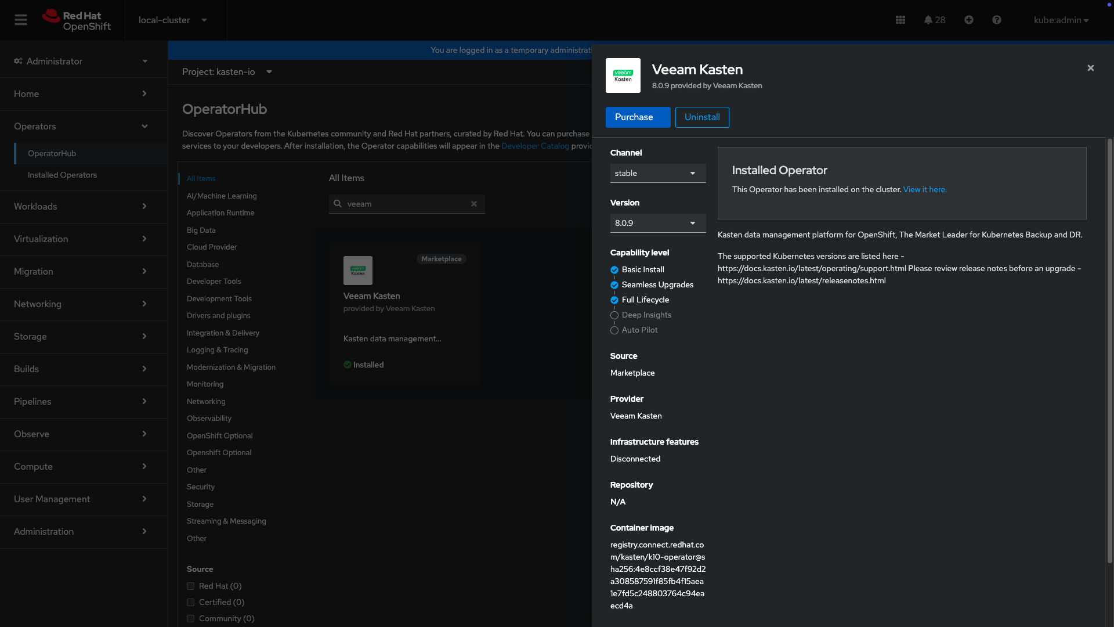Click the Veeam Kasten operator card
Viewport: 1114px width, 627px height.
(x=404, y=313)
